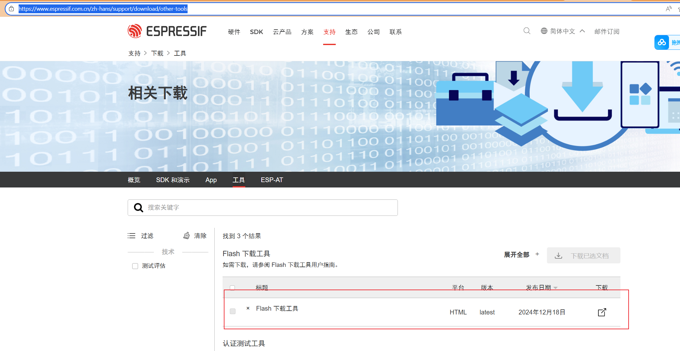Click the 认证测试工具 section heading
Screen dimensions: 680x351
244,343
